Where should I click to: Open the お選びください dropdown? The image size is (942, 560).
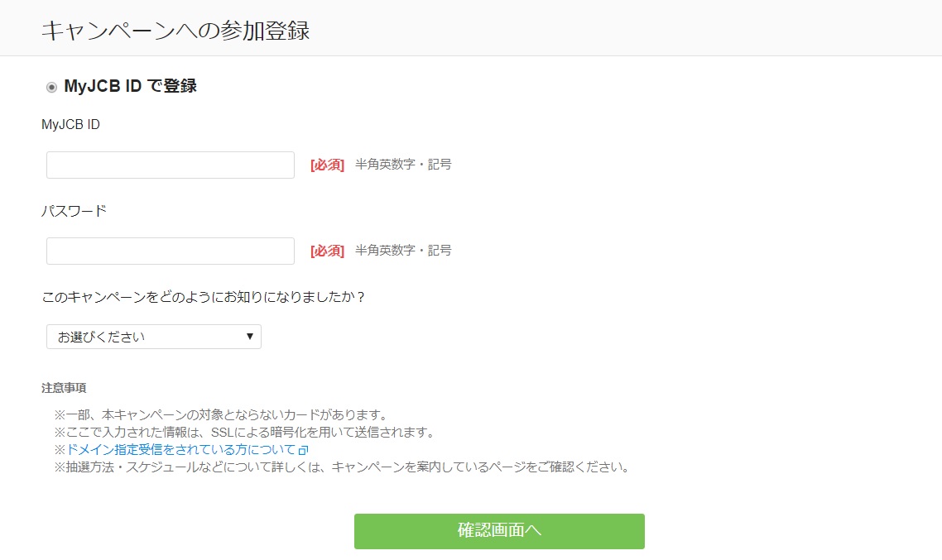pos(154,337)
